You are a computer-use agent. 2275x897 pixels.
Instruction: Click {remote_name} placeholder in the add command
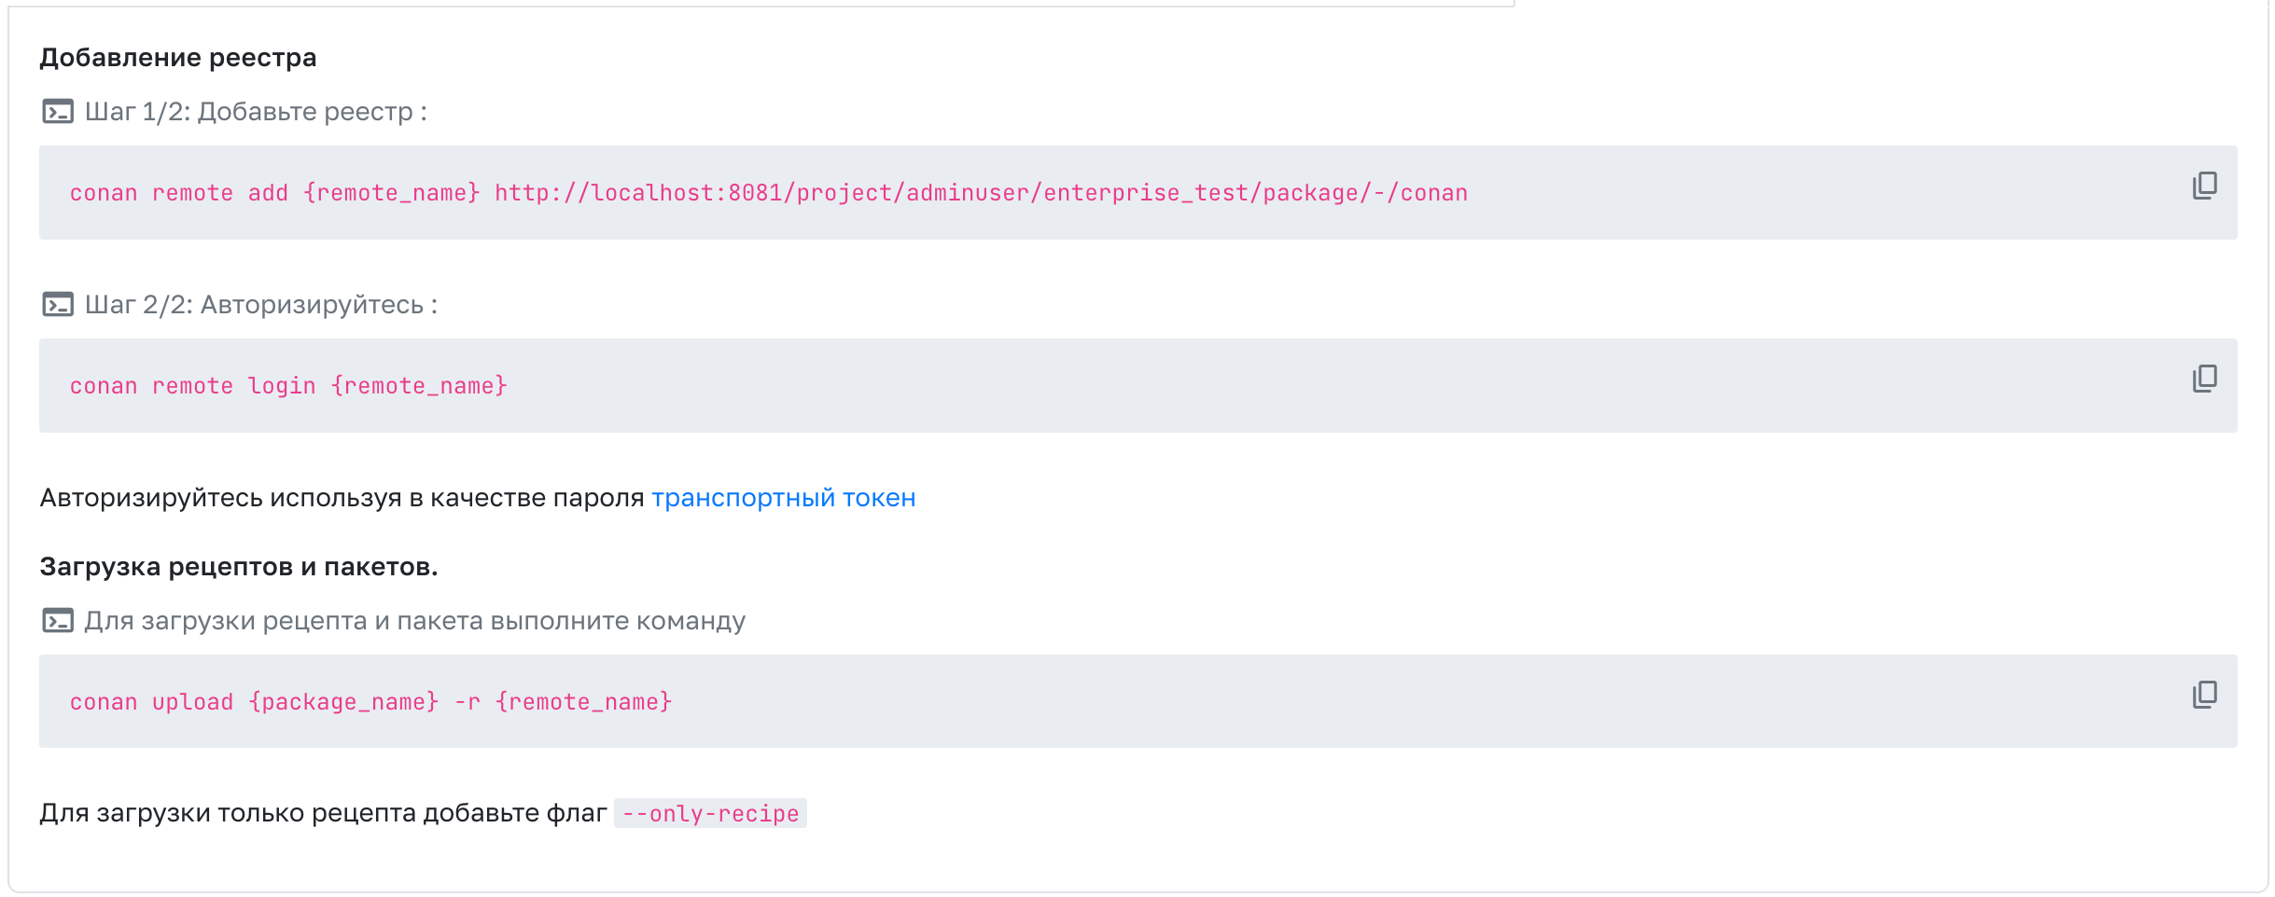392,193
